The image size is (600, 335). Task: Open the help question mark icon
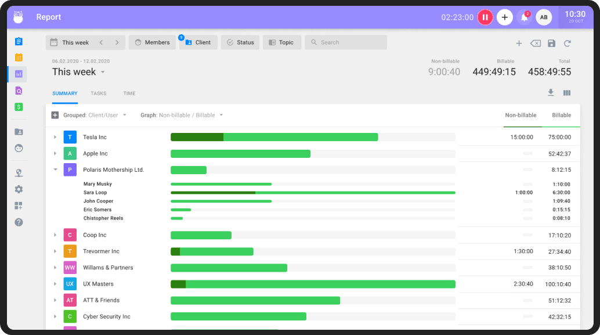tap(19, 222)
